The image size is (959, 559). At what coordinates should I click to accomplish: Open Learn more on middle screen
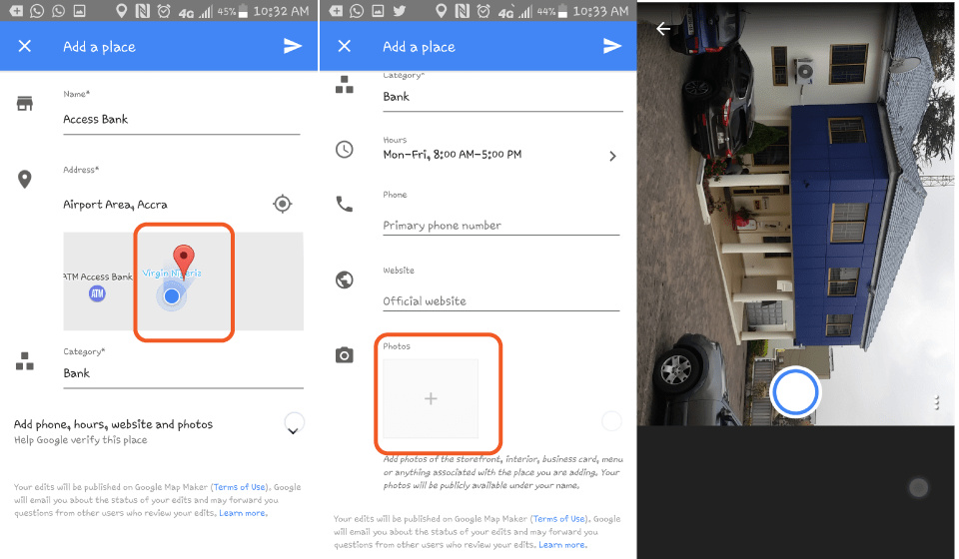pos(562,545)
